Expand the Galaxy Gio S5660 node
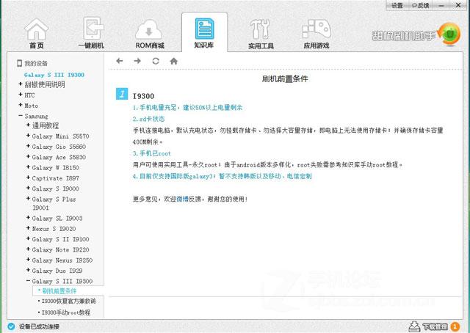The image size is (470, 333). [28, 146]
